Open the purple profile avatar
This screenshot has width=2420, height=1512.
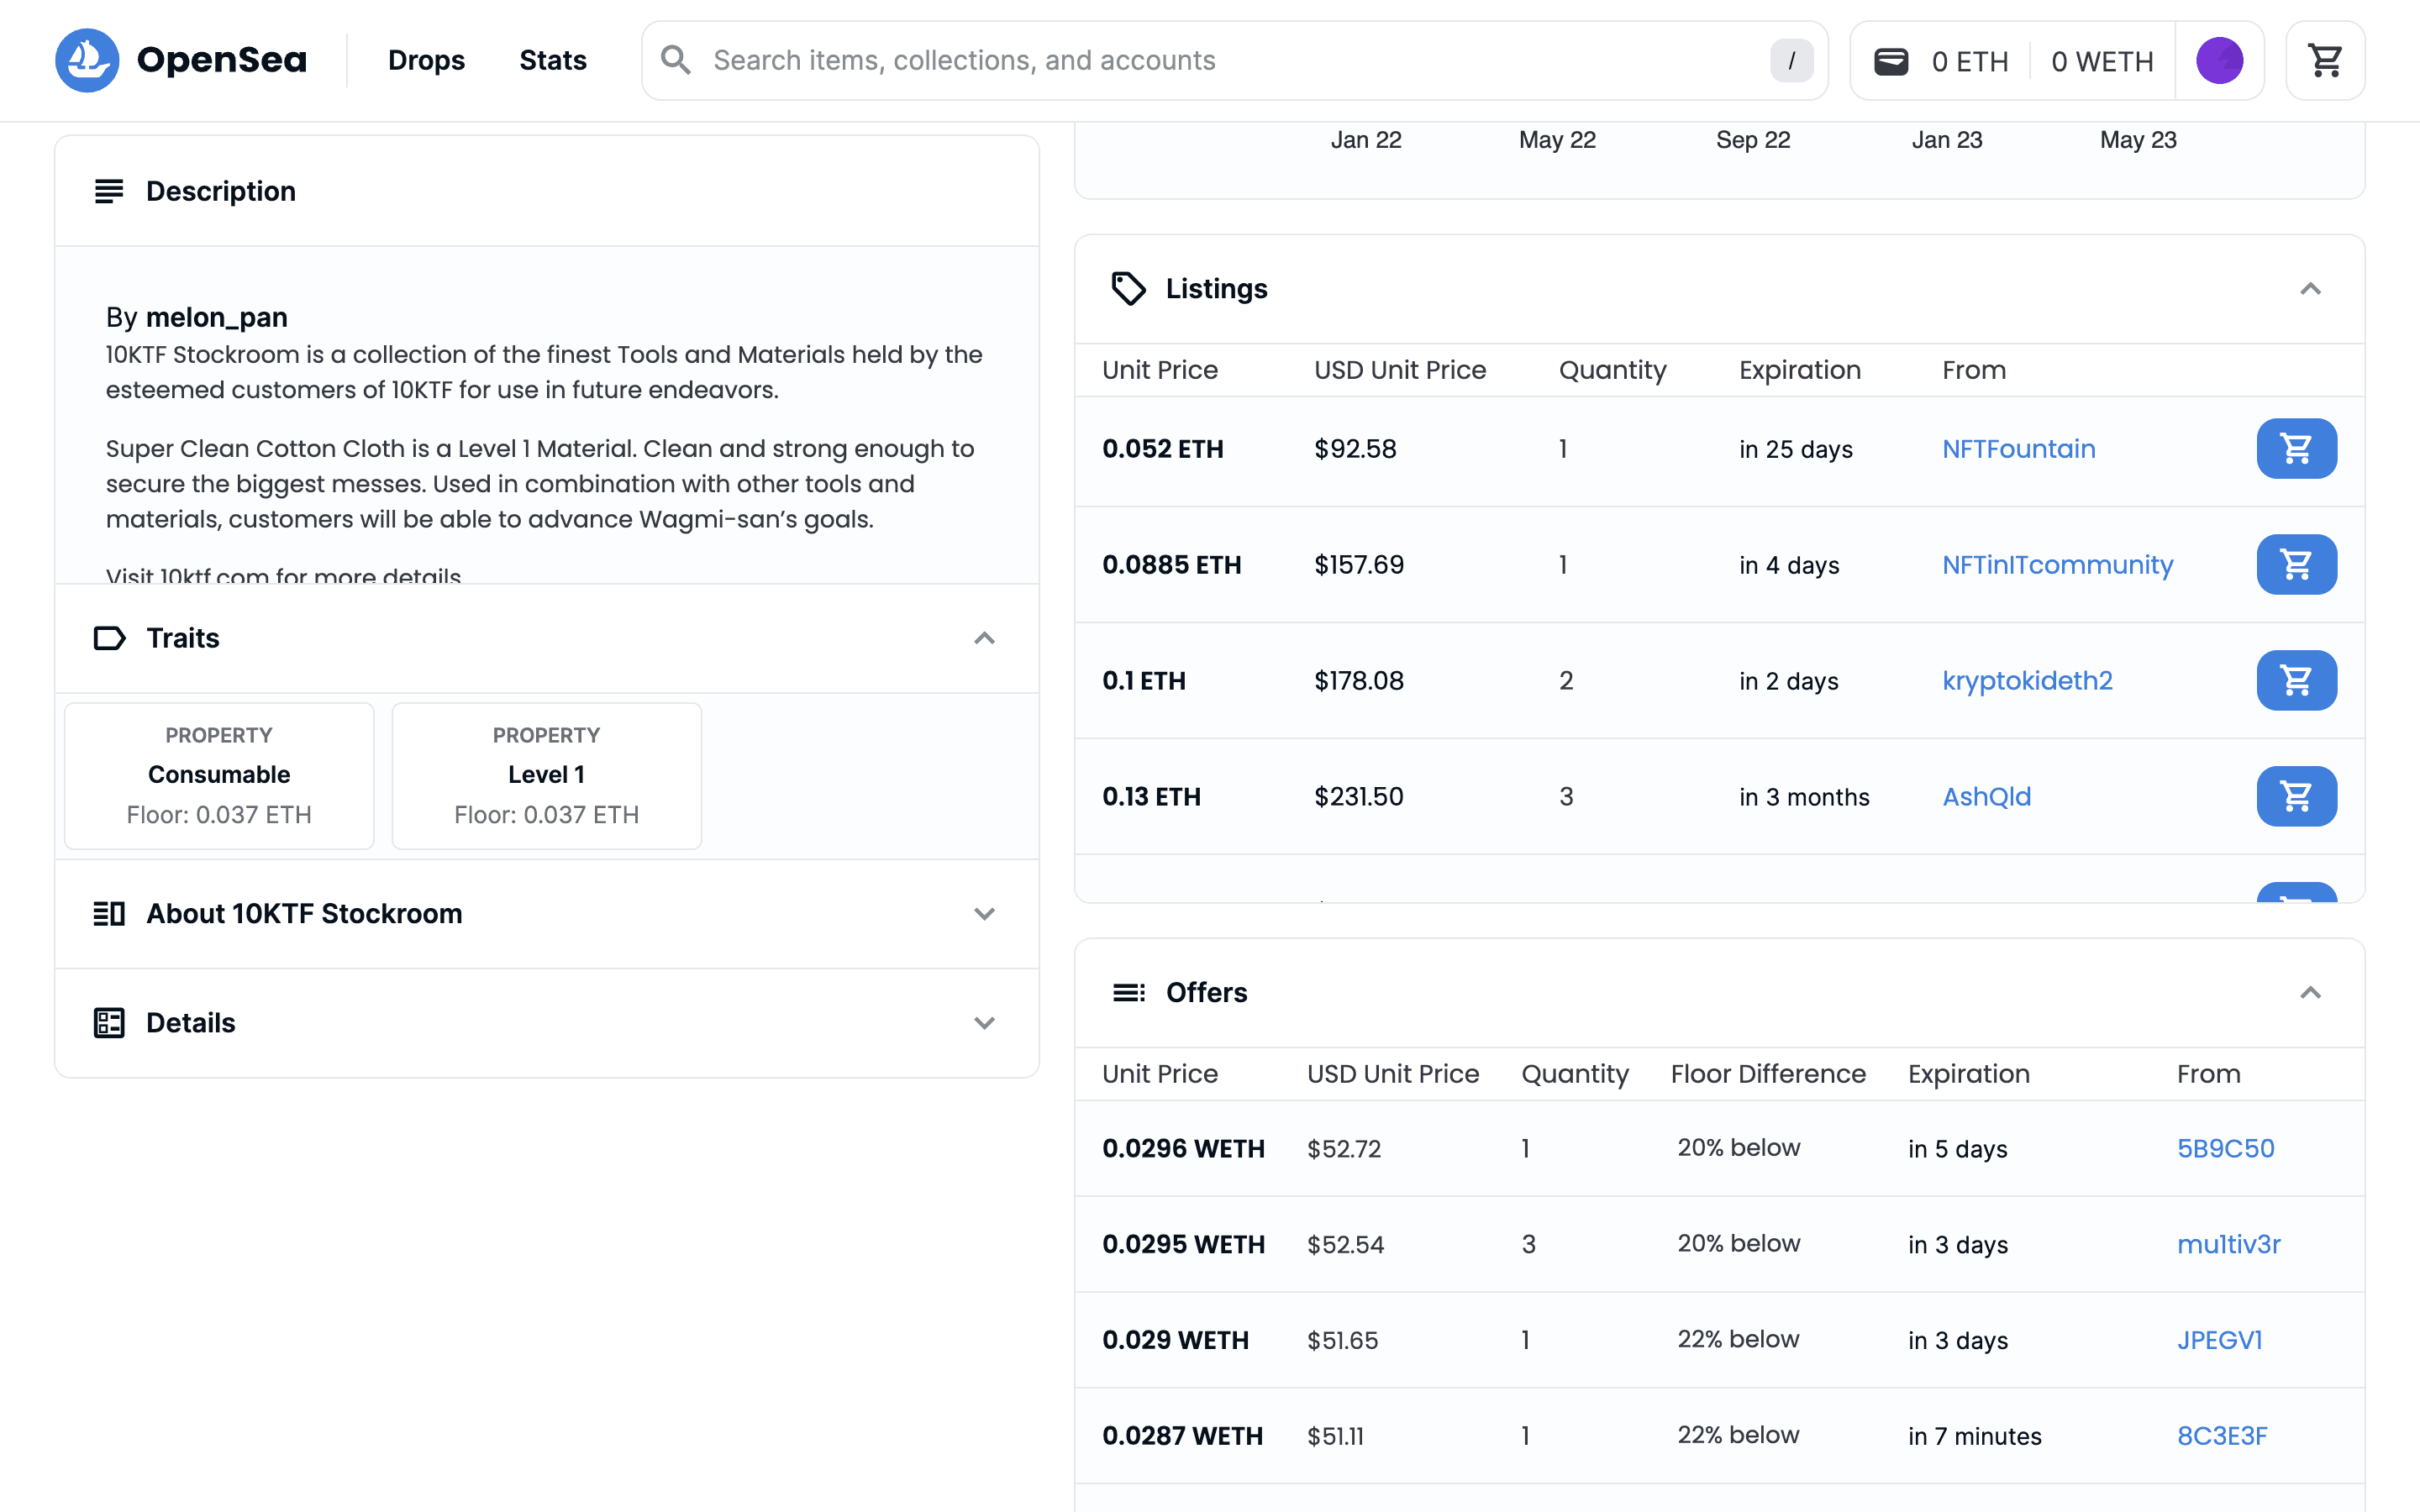point(2219,60)
